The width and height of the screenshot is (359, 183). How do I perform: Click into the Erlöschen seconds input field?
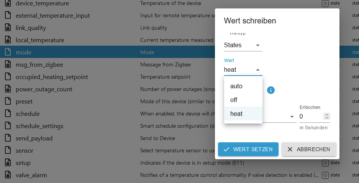(x=311, y=117)
